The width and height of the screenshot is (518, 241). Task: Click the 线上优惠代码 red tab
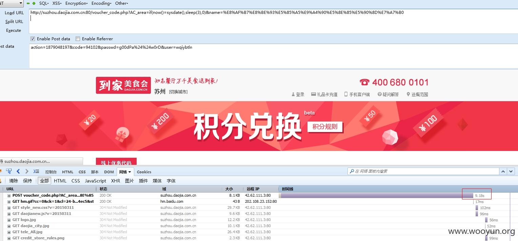click(x=116, y=162)
